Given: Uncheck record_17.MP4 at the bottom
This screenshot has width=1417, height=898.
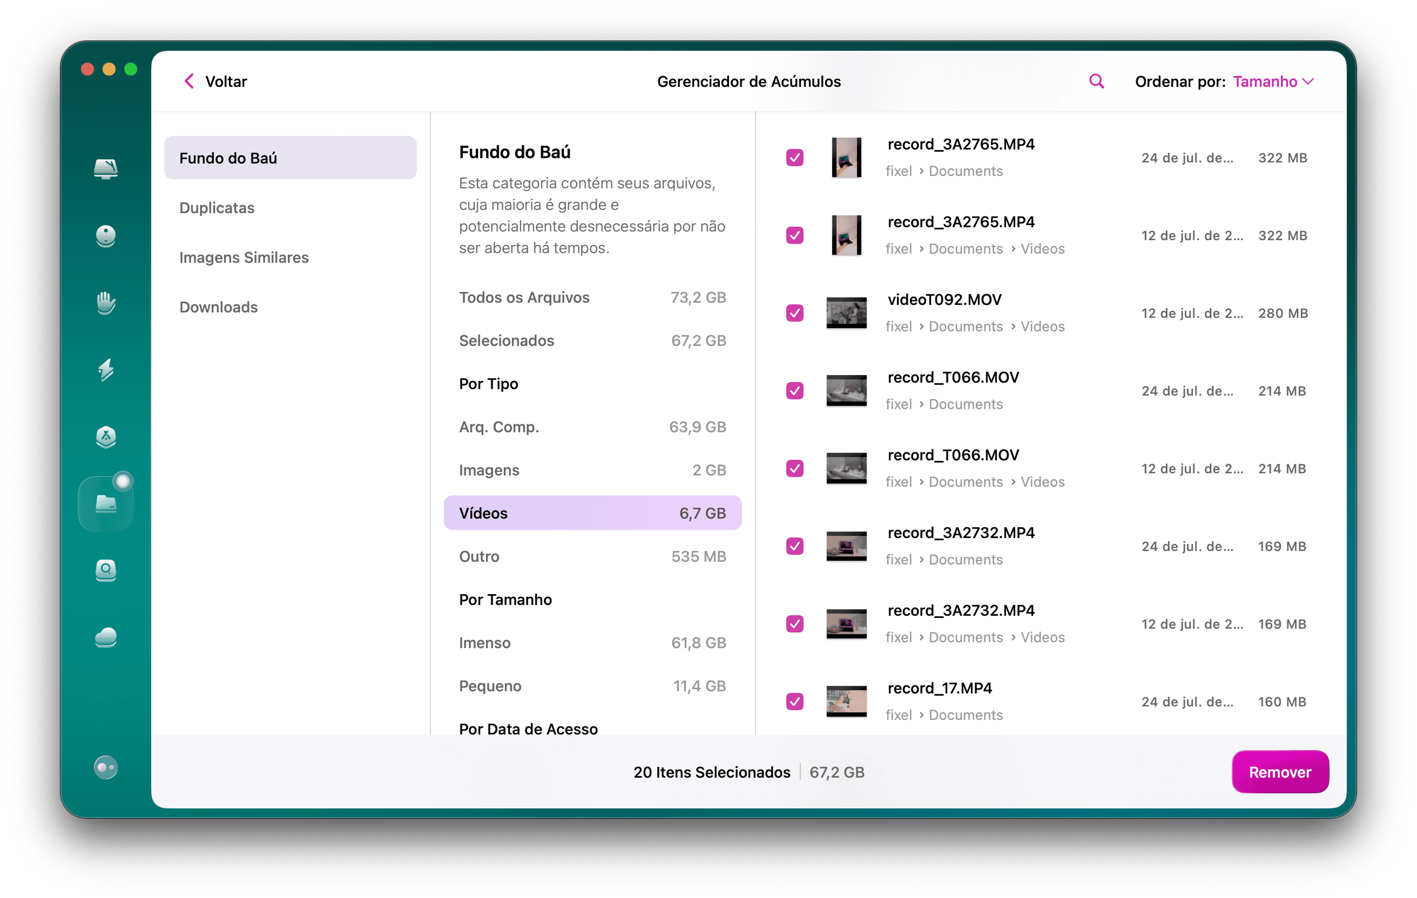Looking at the screenshot, I should point(794,702).
